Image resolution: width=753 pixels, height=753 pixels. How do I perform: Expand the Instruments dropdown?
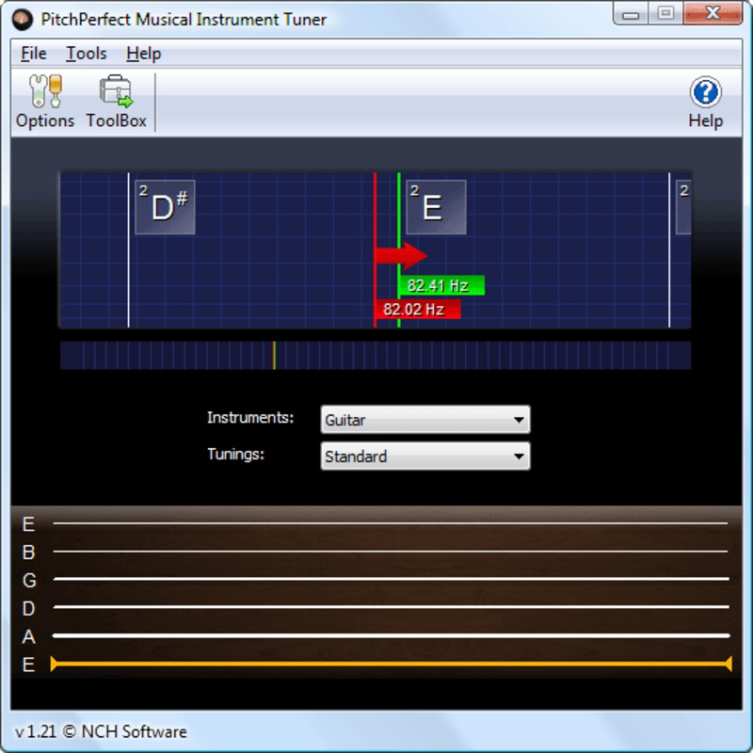[x=425, y=420]
